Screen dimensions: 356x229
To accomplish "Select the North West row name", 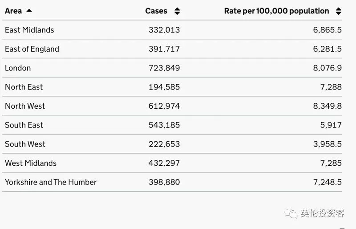I will point(25,106).
